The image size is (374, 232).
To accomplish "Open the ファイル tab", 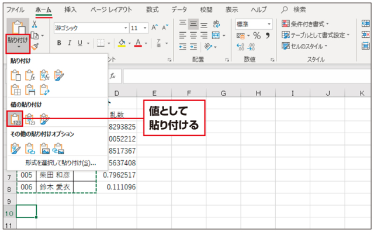I will click(15, 9).
